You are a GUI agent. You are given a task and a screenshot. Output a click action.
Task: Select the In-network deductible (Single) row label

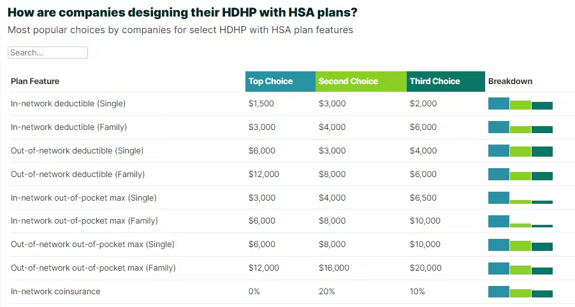(x=68, y=104)
